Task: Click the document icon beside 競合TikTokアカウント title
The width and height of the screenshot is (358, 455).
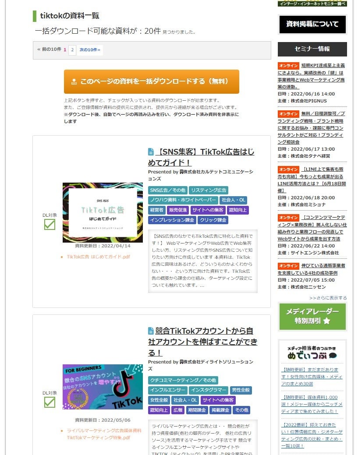Action: point(151,331)
